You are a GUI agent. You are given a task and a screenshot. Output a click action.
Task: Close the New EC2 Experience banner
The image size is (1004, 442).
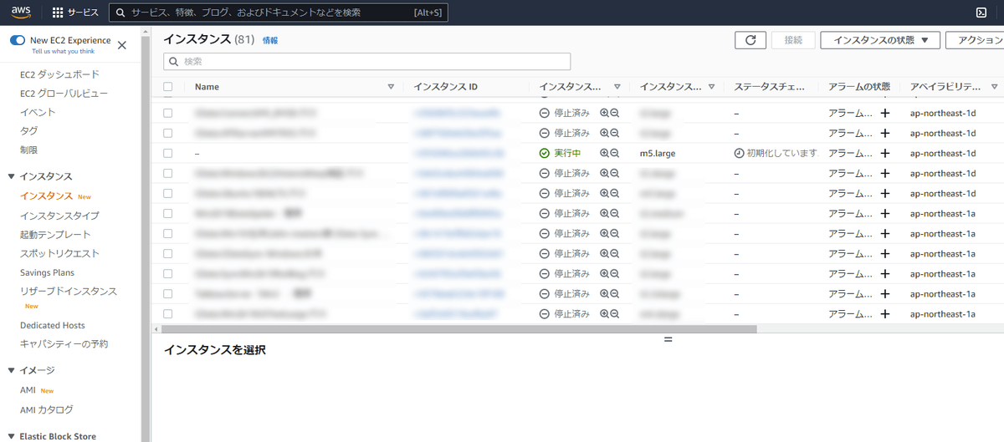pyautogui.click(x=122, y=45)
